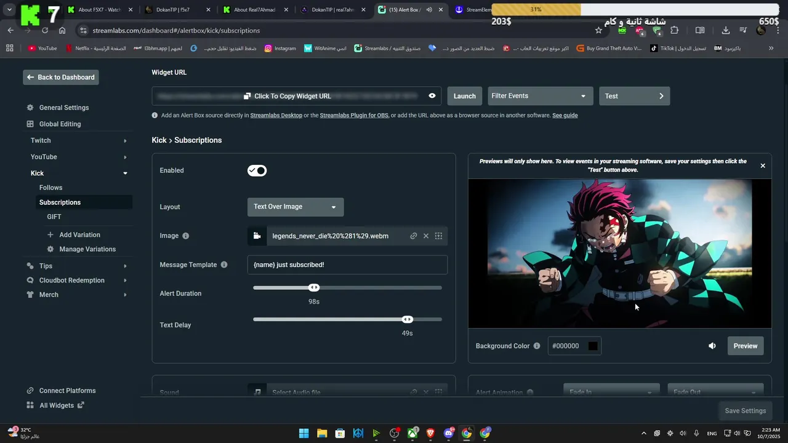Click the speaker volume icon near Preview
Screen dimensions: 788x443
click(712, 346)
